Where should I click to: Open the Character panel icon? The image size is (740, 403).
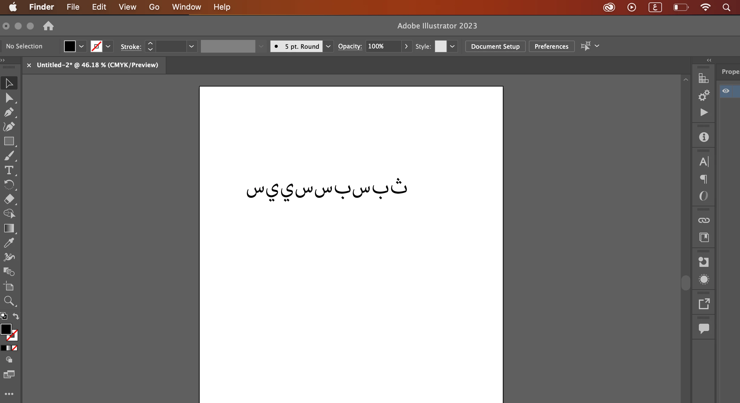704,162
